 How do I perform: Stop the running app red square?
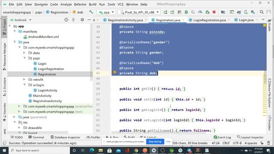214,12
